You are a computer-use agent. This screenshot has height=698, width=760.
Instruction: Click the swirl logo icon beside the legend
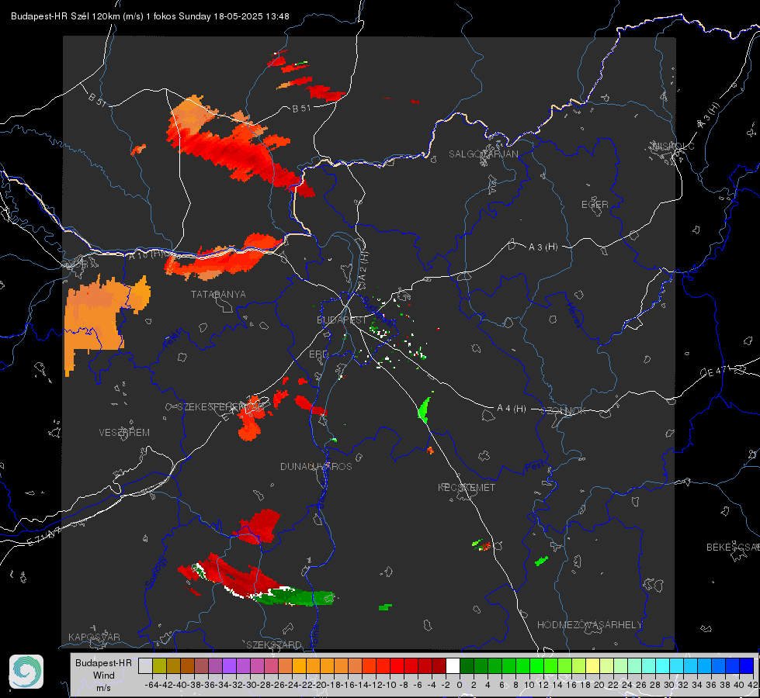26,672
